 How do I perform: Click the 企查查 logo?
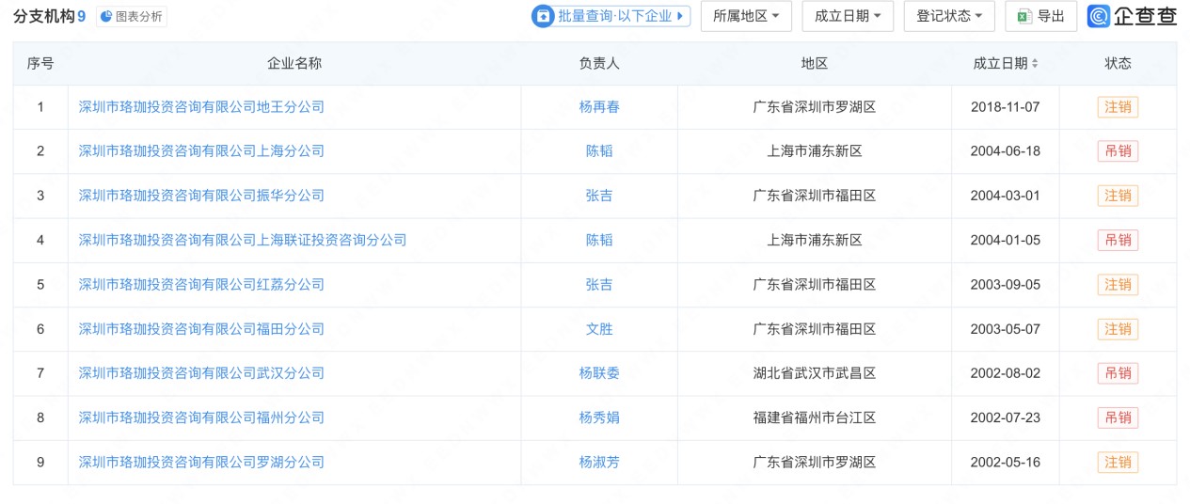pos(1132,16)
